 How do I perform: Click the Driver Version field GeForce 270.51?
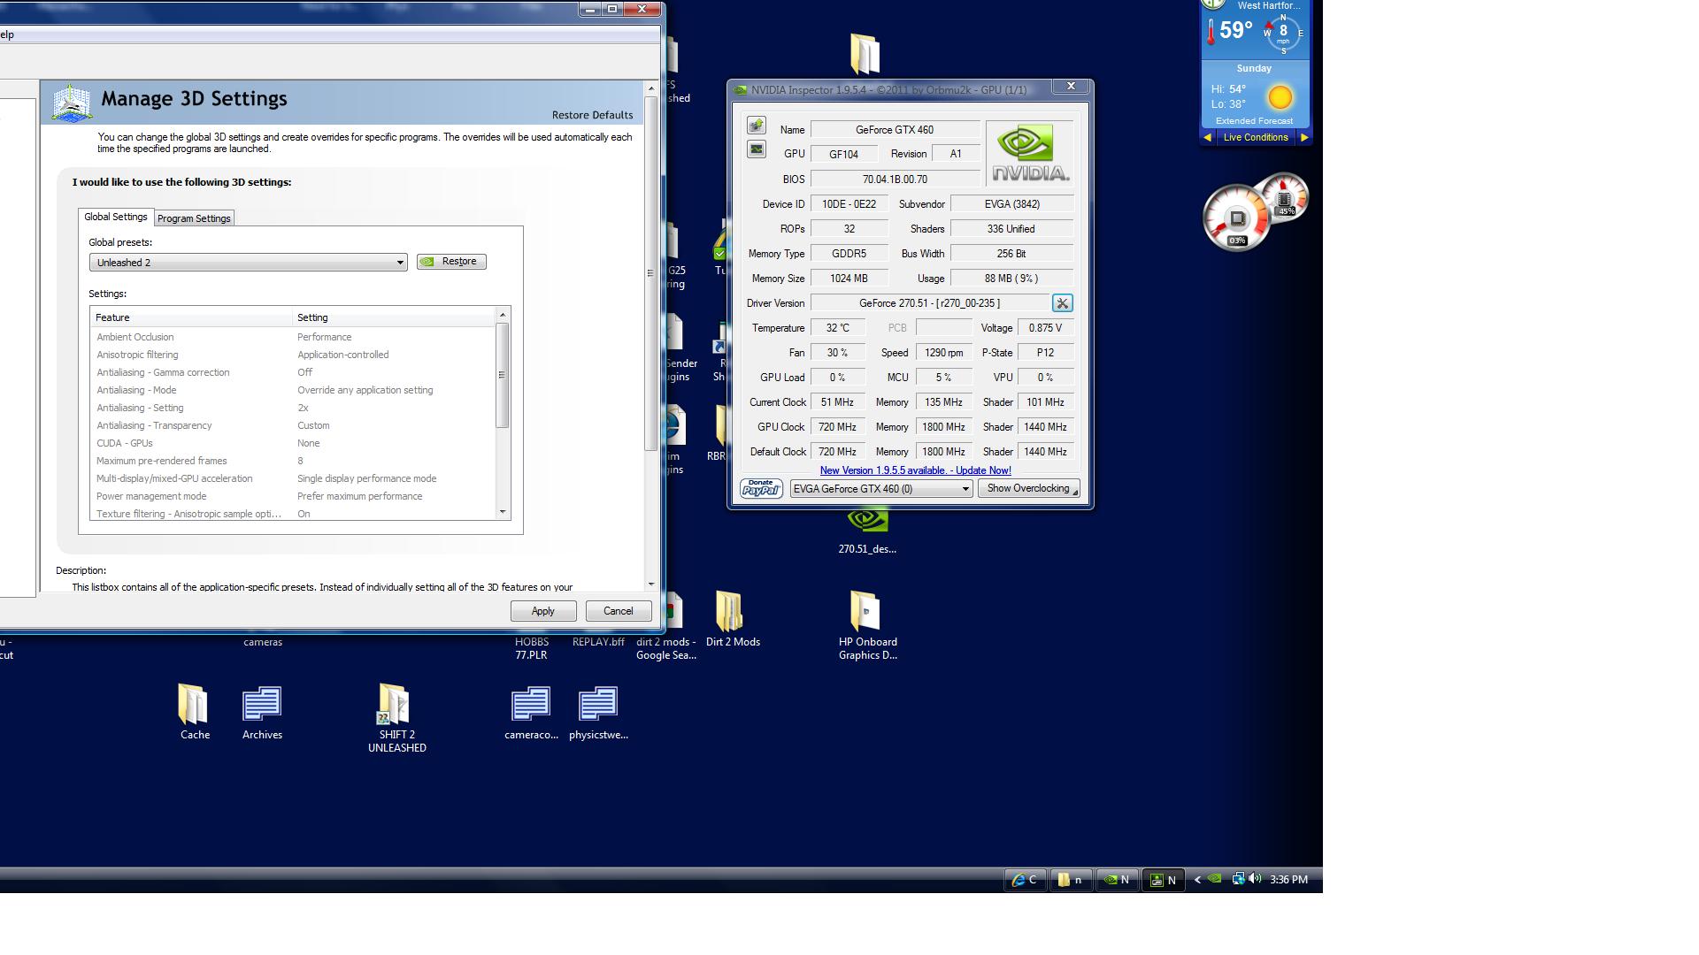point(929,303)
